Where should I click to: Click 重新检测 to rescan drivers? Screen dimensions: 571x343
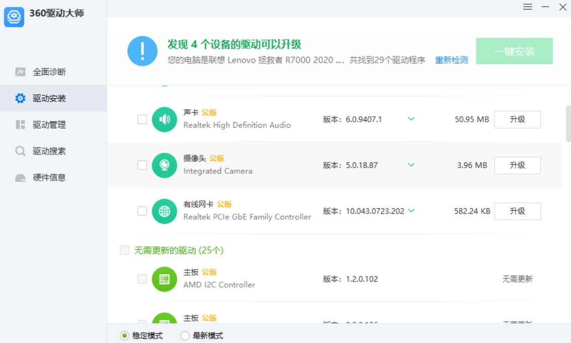pyautogui.click(x=451, y=60)
